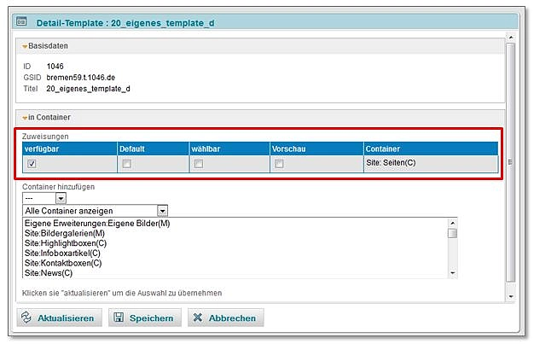Collapse the Basisdaten section
This screenshot has width=534, height=344.
[x=25, y=46]
